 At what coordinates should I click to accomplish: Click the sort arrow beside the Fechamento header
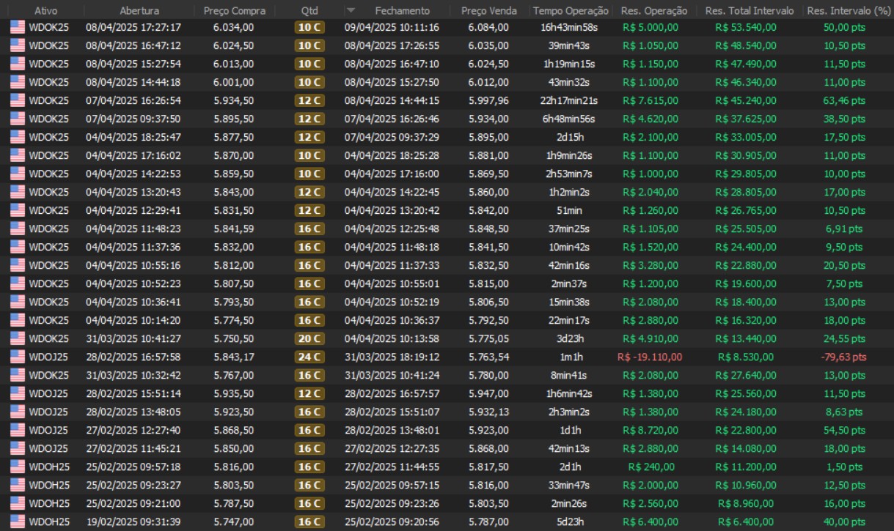(x=351, y=11)
